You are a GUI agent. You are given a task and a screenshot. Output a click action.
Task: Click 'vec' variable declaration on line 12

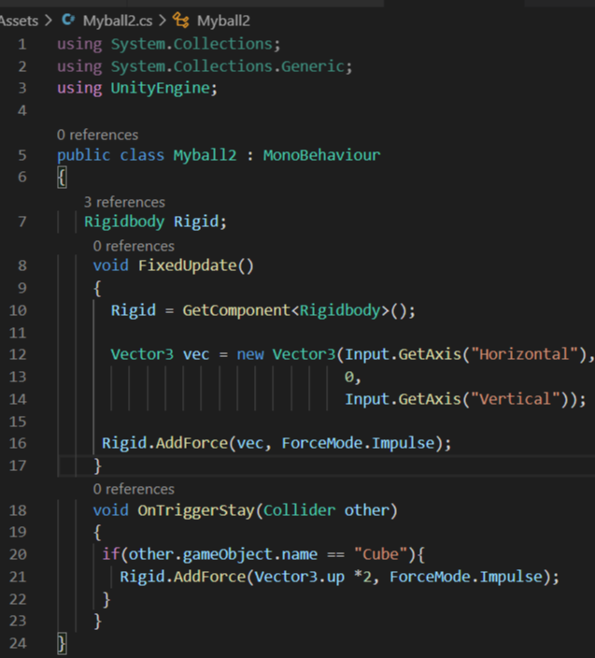[x=196, y=355]
